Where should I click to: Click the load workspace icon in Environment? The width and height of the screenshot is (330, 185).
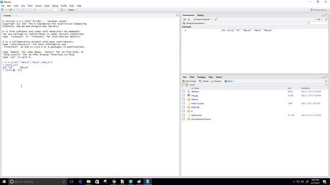pos(184,20)
